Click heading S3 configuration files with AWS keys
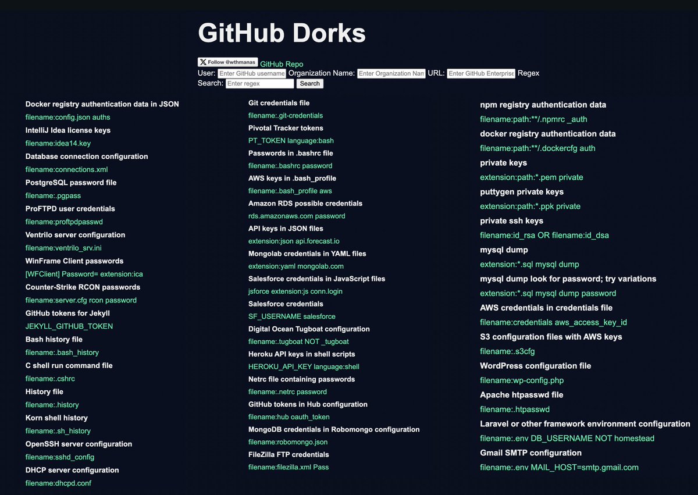 551,337
